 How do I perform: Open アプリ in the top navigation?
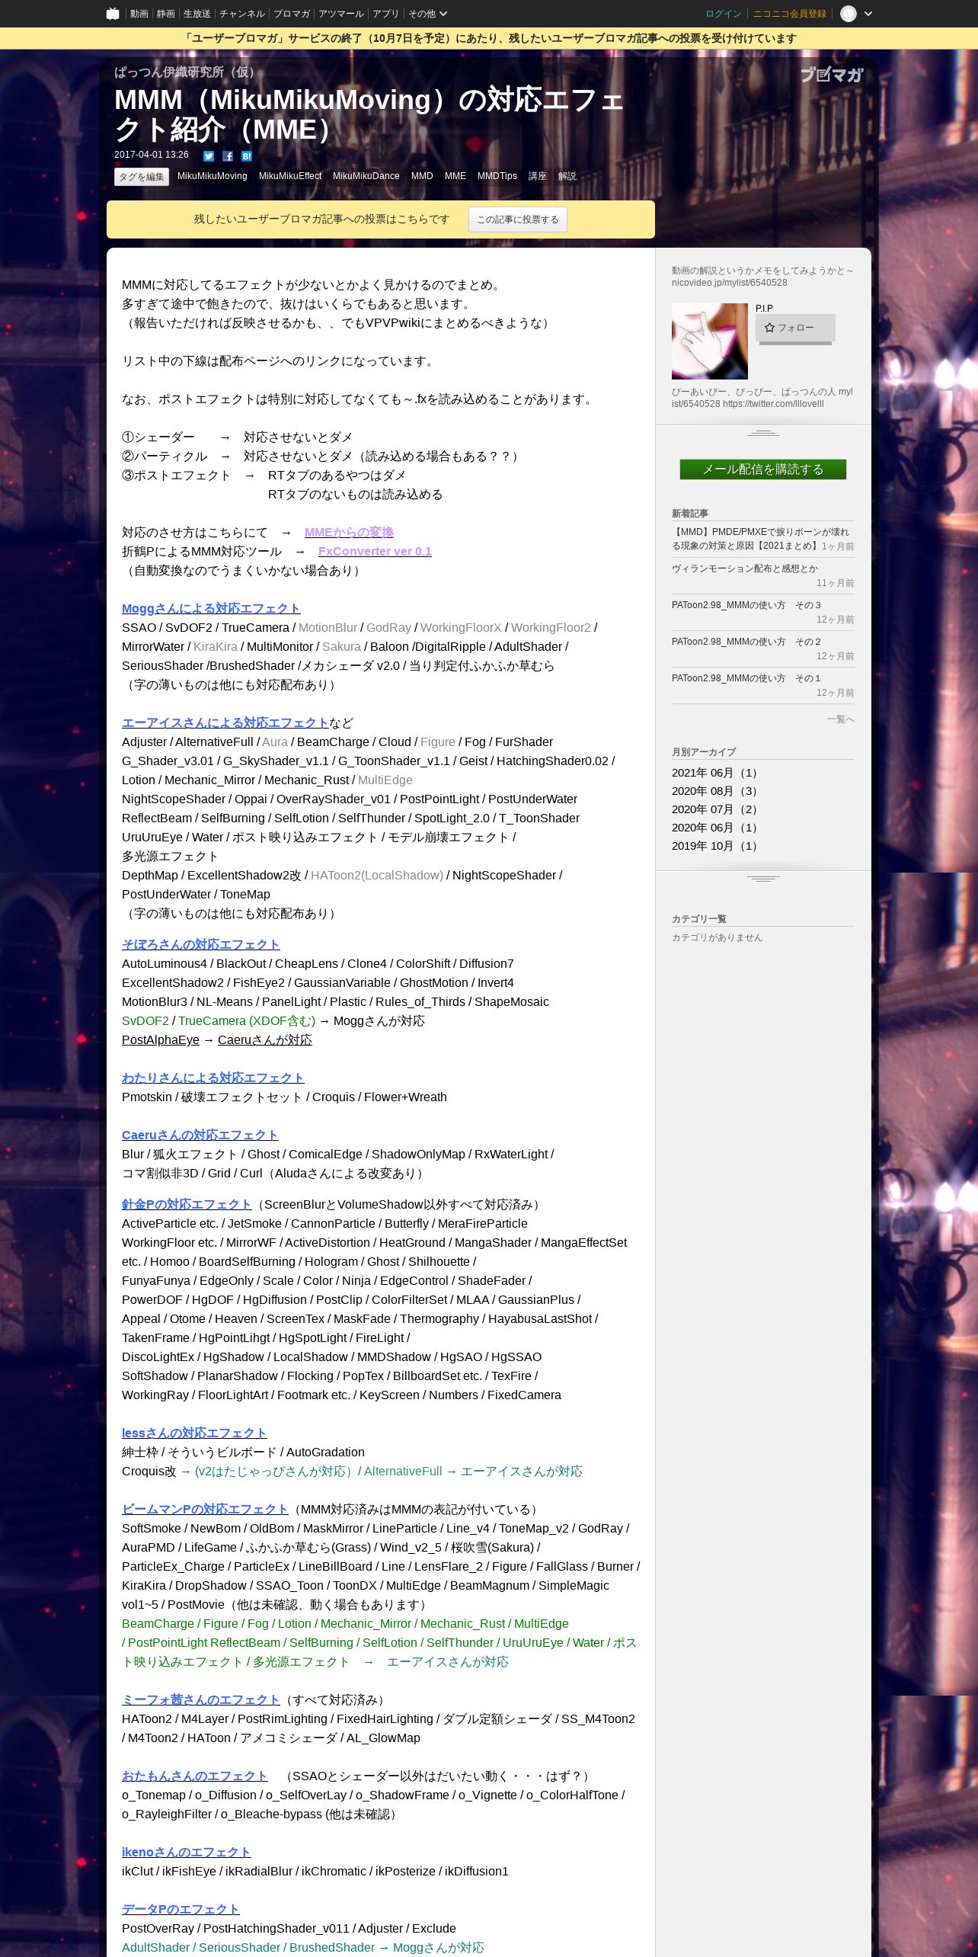pyautogui.click(x=385, y=14)
